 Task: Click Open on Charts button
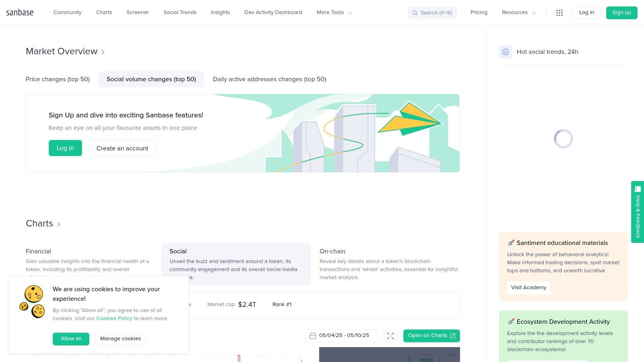431,336
